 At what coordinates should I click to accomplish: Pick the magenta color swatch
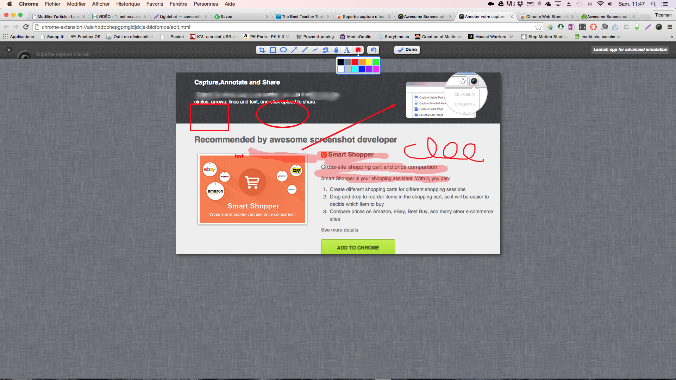[376, 69]
